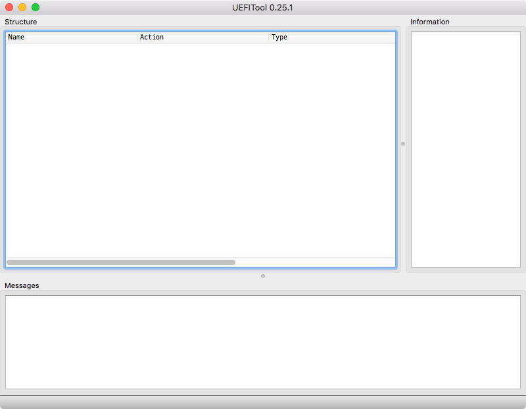This screenshot has height=409, width=526.
Task: Click the Name column header
Action: pos(71,37)
